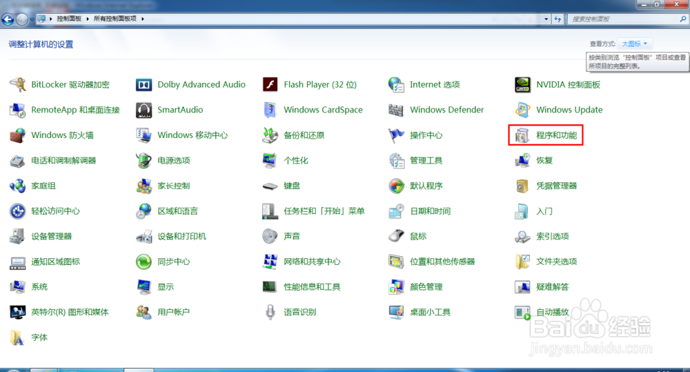Open the 鼠标 mouse icon
Image resolution: width=690 pixels, height=372 pixels.
click(x=397, y=237)
